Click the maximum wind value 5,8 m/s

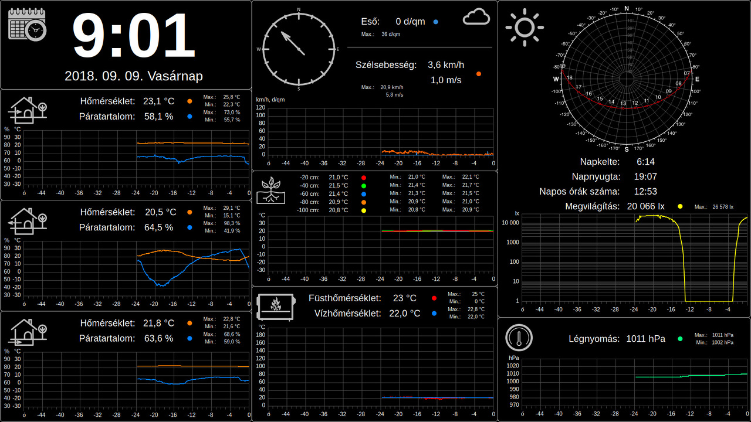(394, 94)
